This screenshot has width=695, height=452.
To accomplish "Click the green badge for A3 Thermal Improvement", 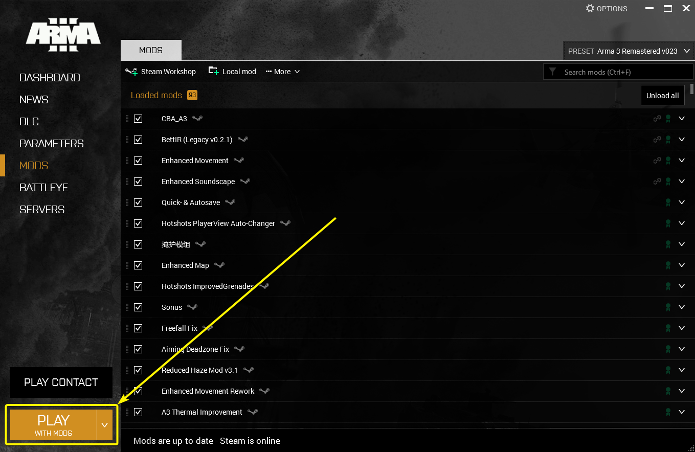I will pyautogui.click(x=668, y=412).
